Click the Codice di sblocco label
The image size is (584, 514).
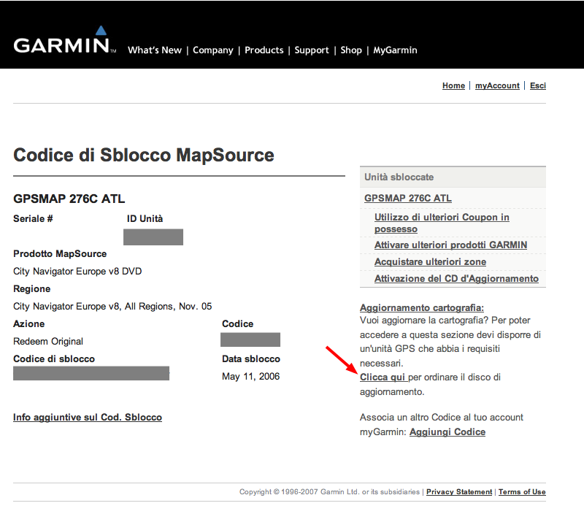(54, 359)
